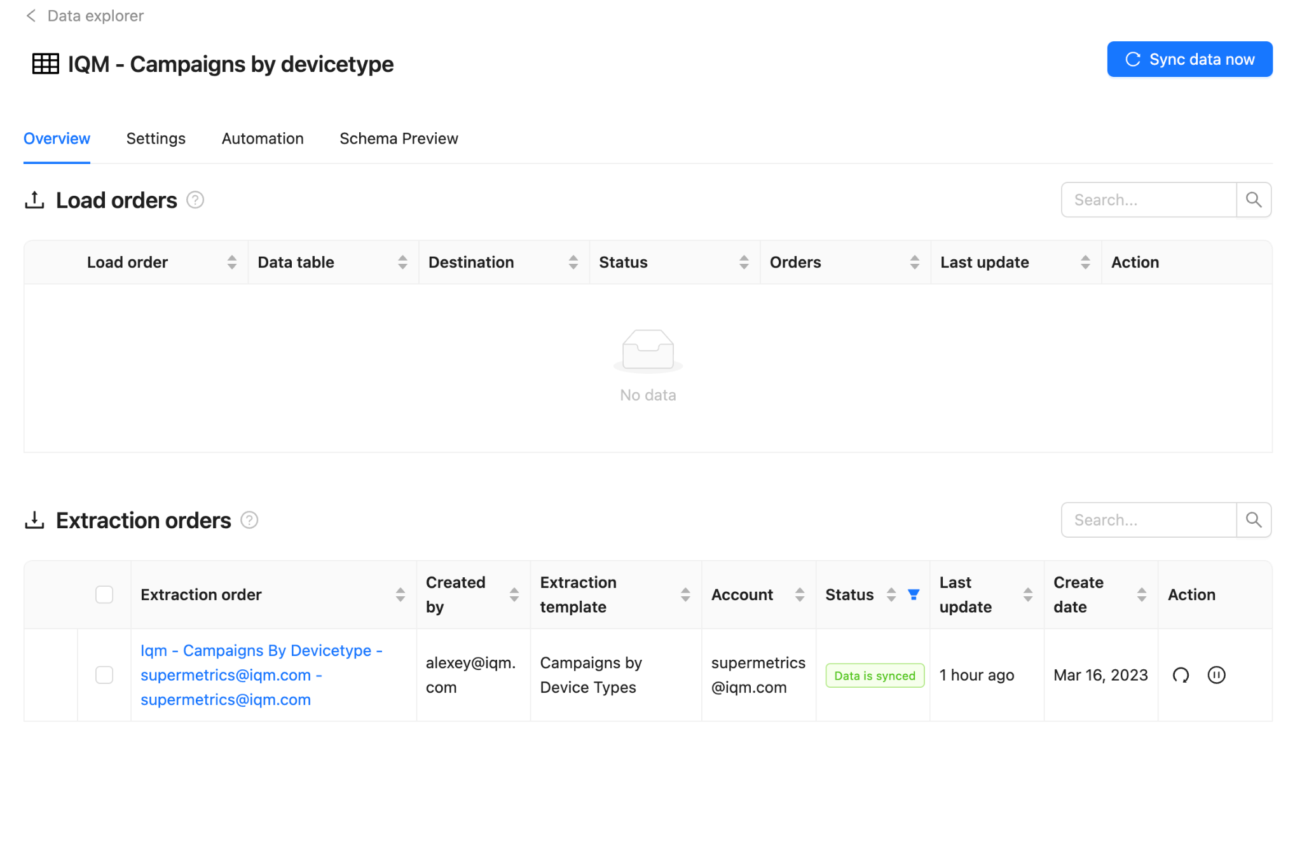
Task: Switch to the Settings tab
Action: pos(156,139)
